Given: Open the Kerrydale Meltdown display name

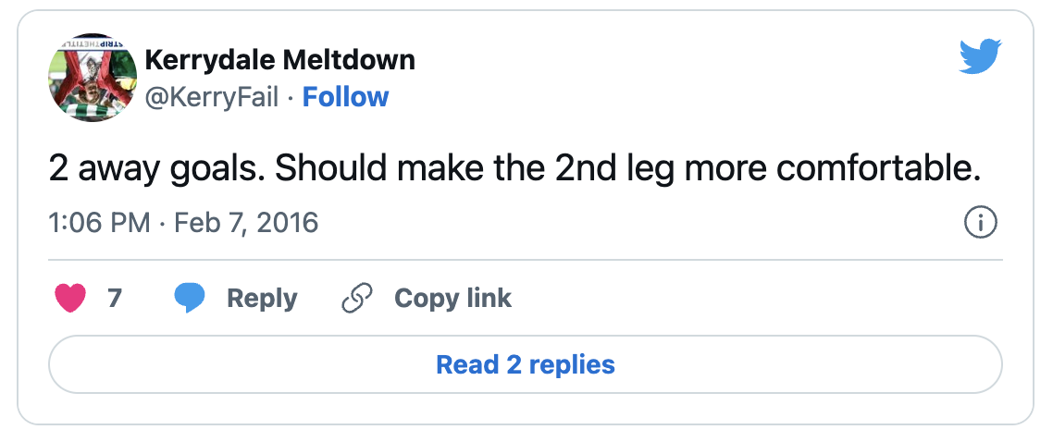Looking at the screenshot, I should (280, 61).
